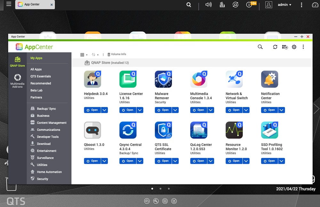This screenshot has width=320, height=207.
Task: Open Download category
Action: pos(40,144)
